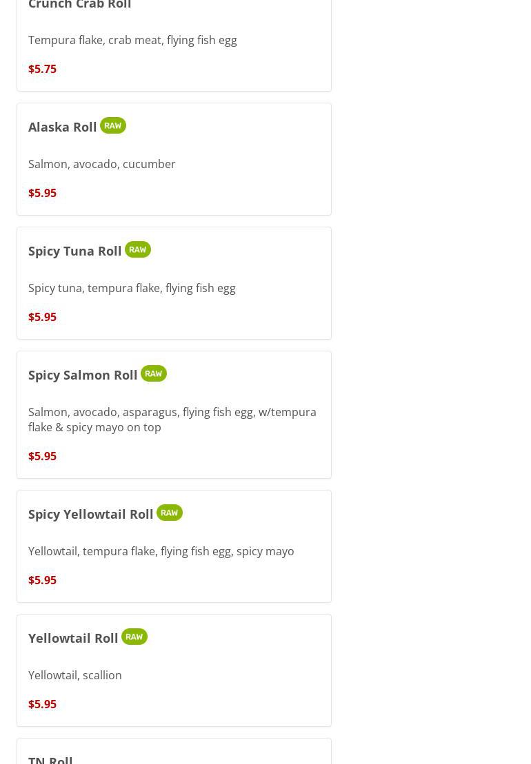Click the RAW badge beside Spicy Tuna Roll
531x764 pixels.
coord(137,249)
